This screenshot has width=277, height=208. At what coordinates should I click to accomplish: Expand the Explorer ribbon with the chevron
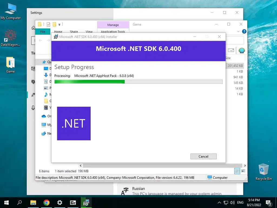point(238,31)
